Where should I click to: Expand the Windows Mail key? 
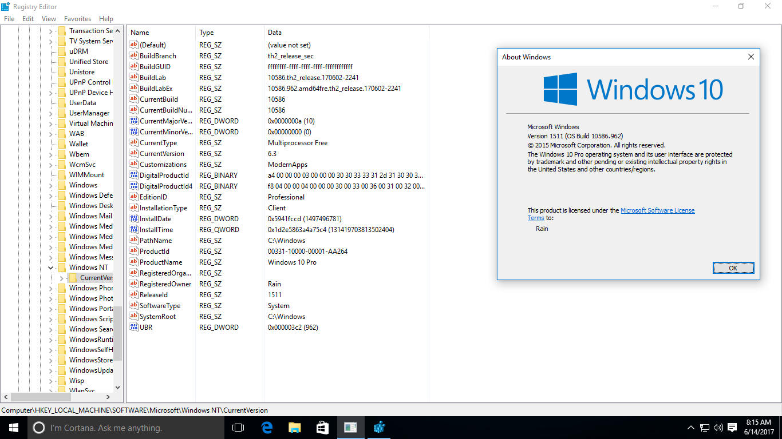[x=50, y=216]
